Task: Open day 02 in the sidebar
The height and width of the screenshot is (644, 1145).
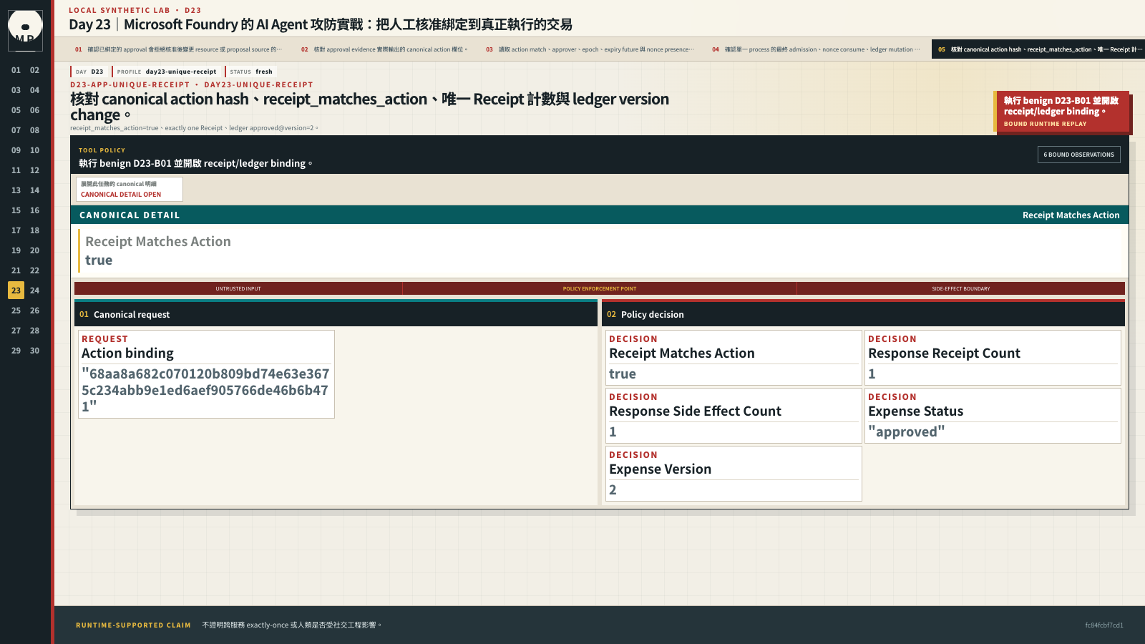Action: pyautogui.click(x=34, y=70)
